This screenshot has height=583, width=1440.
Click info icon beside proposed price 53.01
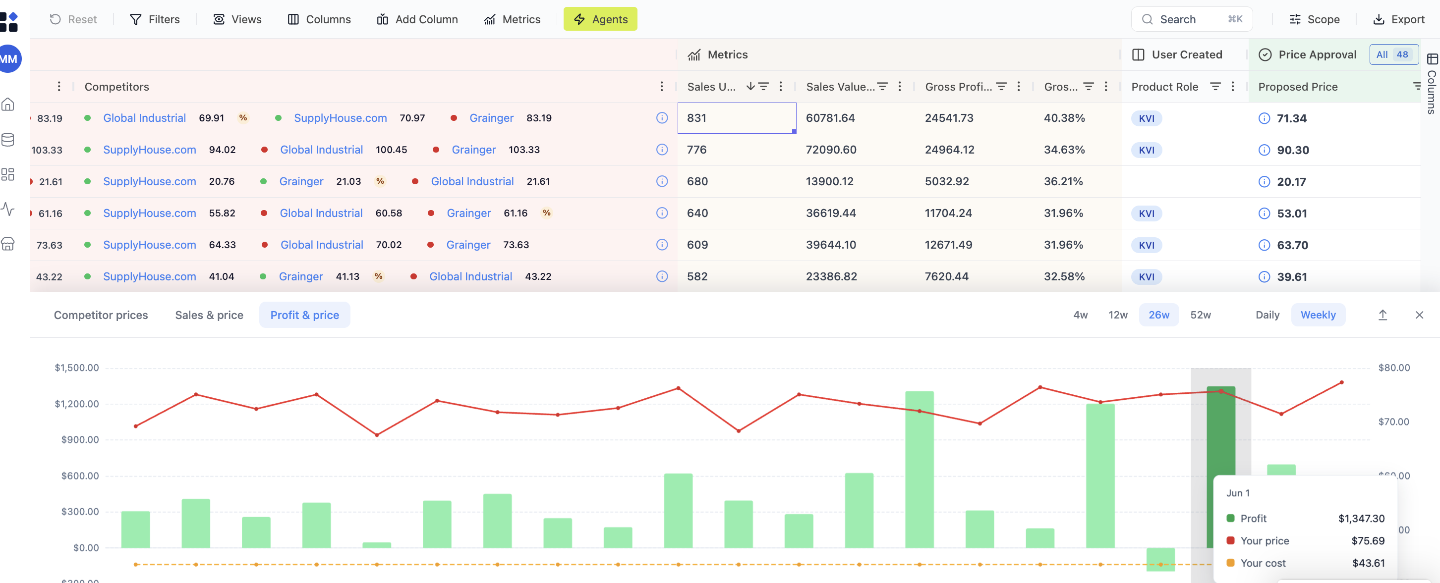click(x=1265, y=214)
